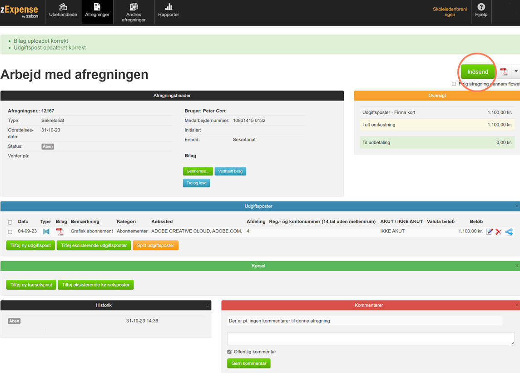Click inside the comment text field

pos(371,338)
